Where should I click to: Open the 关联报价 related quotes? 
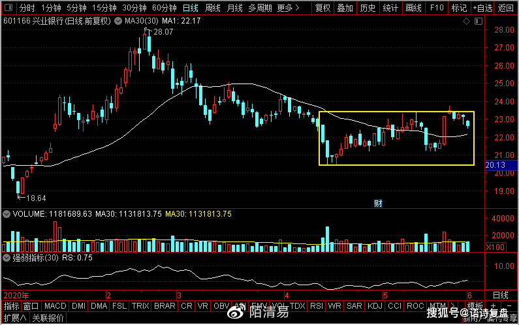(48, 318)
